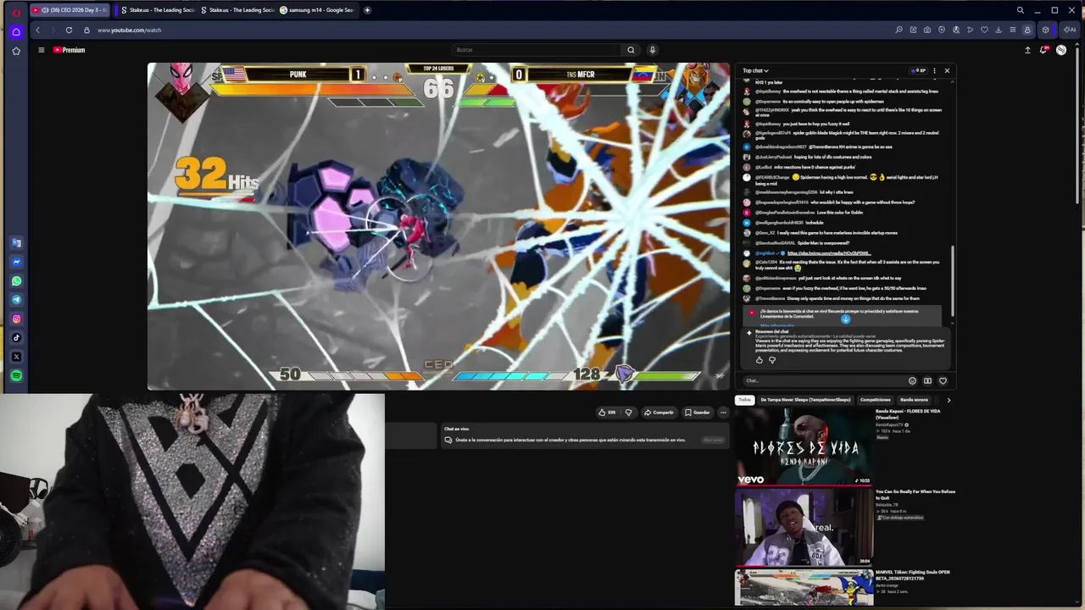Open the Opera menu logo
Viewport: 1085px width, 610px height.
coord(16,11)
